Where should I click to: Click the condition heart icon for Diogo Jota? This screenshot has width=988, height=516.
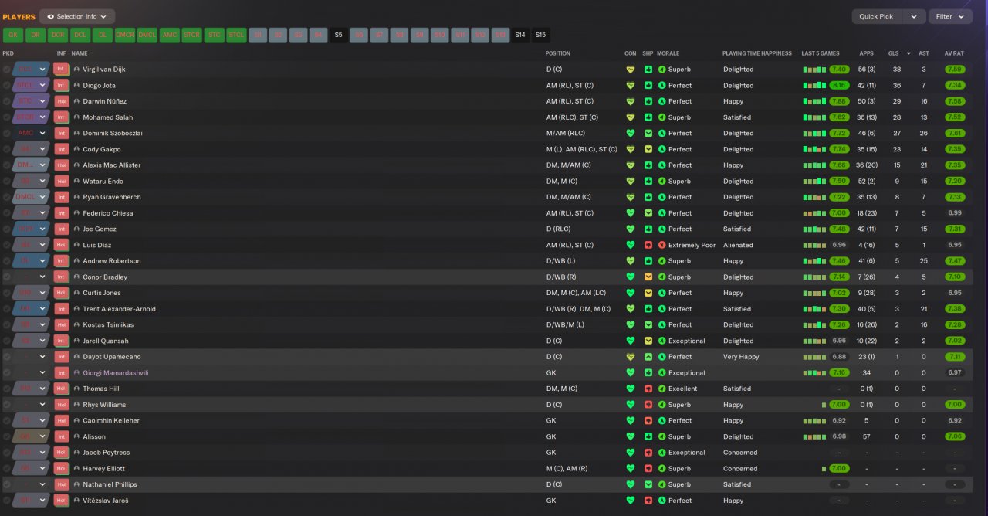pyautogui.click(x=630, y=86)
